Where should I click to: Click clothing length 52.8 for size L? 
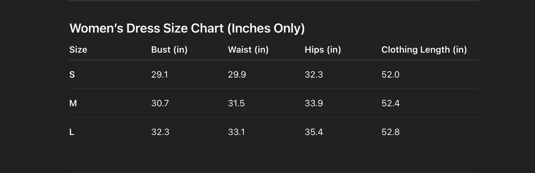(x=390, y=132)
